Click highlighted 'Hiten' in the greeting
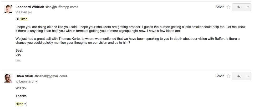This screenshot has width=254, height=109. tap(24, 19)
